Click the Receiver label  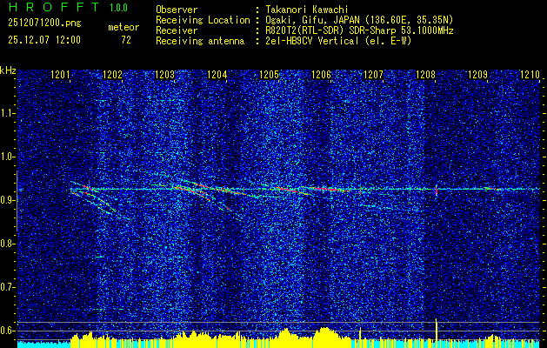[177, 30]
